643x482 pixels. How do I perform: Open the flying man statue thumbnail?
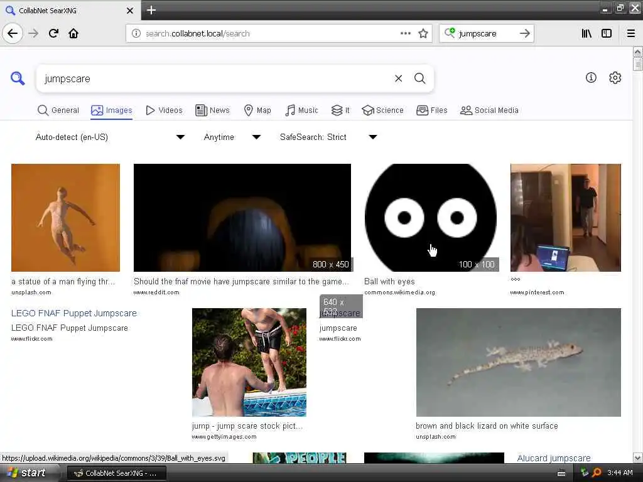point(65,218)
